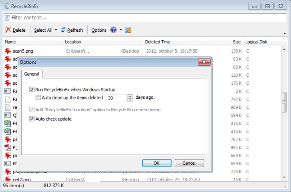291x192 pixels.
Task: Click the blank file icon on the 747 B row
Action: click(x=8, y=99)
